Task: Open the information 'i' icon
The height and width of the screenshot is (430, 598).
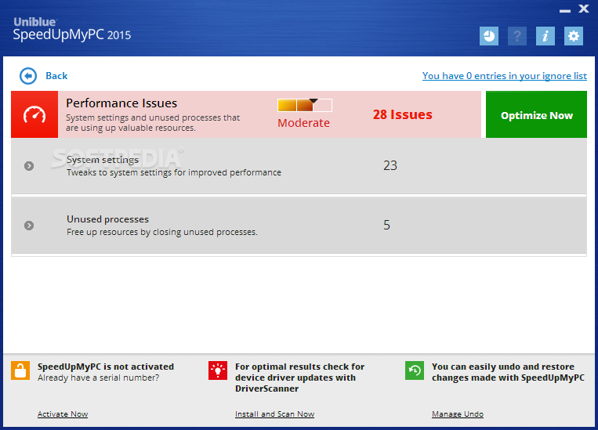Action: [545, 36]
